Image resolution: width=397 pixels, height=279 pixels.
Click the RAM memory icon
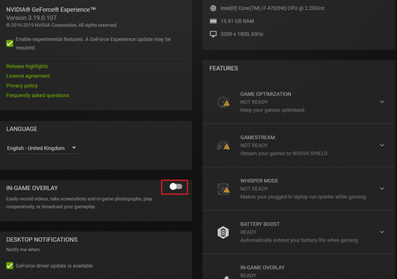click(213, 21)
